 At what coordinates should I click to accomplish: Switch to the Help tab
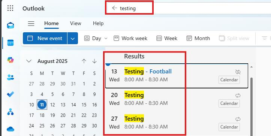pyautogui.click(x=98, y=23)
